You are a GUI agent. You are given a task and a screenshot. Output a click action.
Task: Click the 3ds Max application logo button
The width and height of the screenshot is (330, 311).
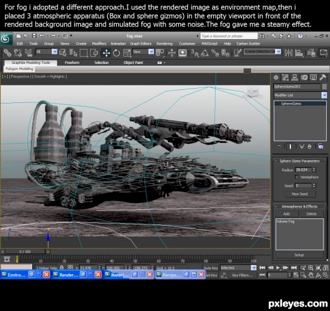(6, 39)
